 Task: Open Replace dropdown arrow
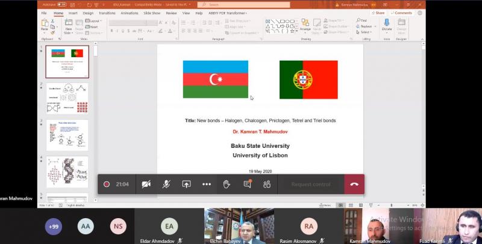[375, 26]
